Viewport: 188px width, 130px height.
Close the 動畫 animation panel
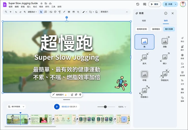pyautogui.click(x=173, y=13)
